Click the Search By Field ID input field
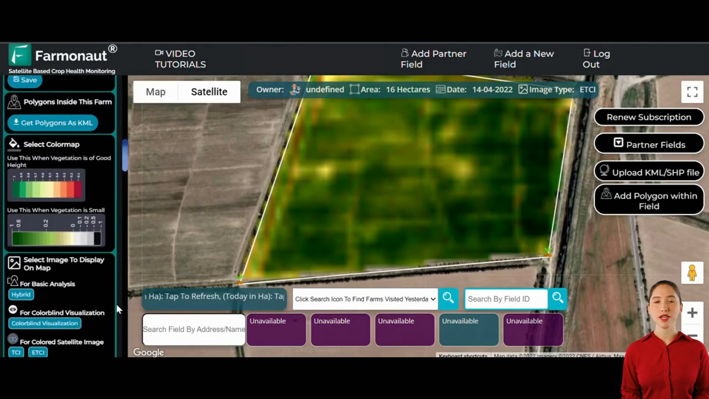Screen dimensions: 709x399 point(506,299)
